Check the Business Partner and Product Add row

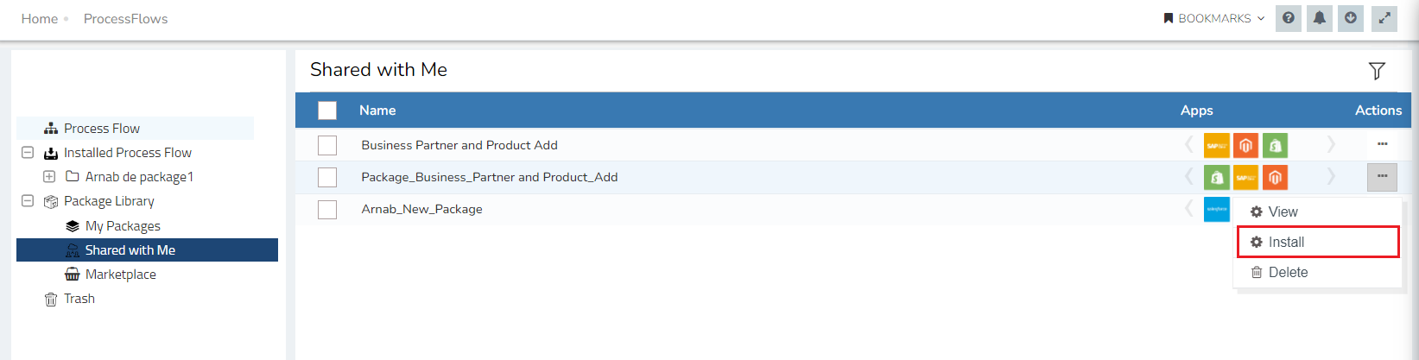tap(327, 145)
